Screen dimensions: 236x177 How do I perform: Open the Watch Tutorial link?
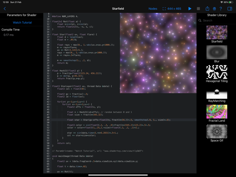[x=22, y=23]
